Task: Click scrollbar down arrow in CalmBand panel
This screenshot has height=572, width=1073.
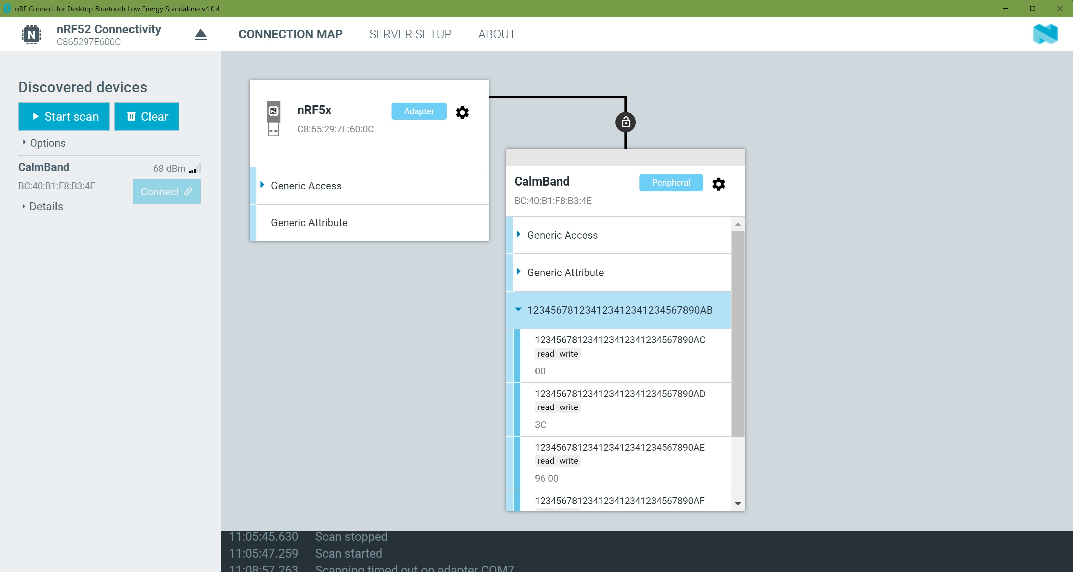Action: tap(738, 503)
